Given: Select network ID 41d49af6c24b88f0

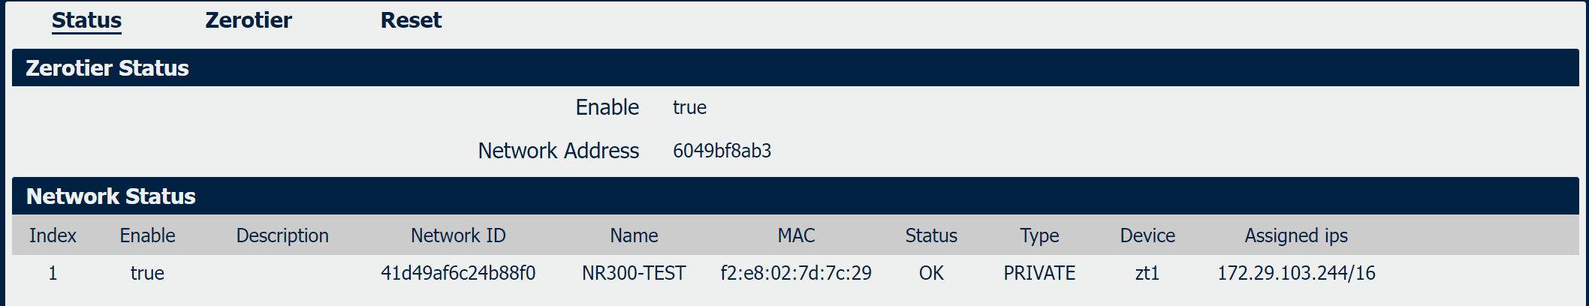Looking at the screenshot, I should click(458, 273).
